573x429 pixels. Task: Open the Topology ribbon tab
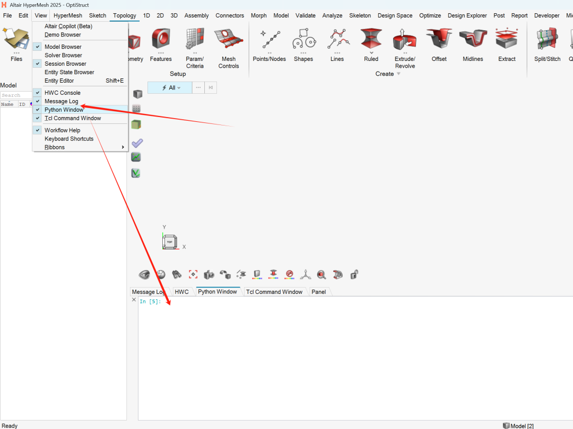tap(124, 15)
